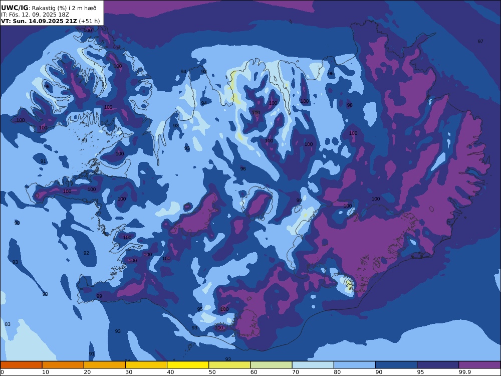
Task: Click the '95' value on the map
Action: [x=200, y=309]
